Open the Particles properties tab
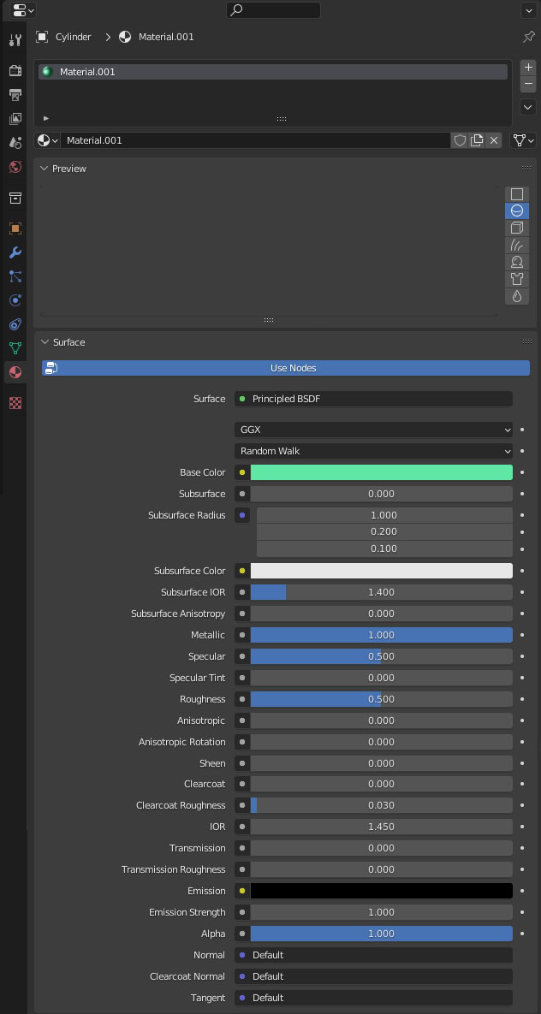The height and width of the screenshot is (1014, 541). coord(15,276)
